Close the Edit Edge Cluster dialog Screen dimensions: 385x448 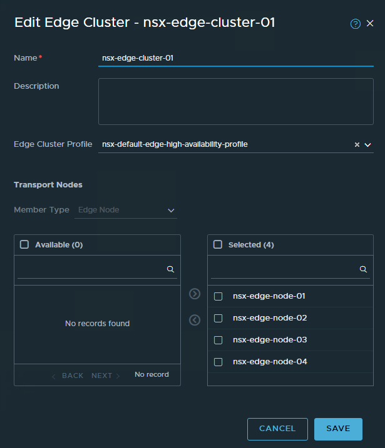click(x=370, y=23)
